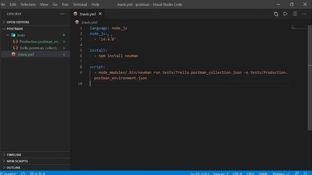Collapse the POSTMAN folder section
The height and width of the screenshot is (175, 312).
(x=36, y=29)
